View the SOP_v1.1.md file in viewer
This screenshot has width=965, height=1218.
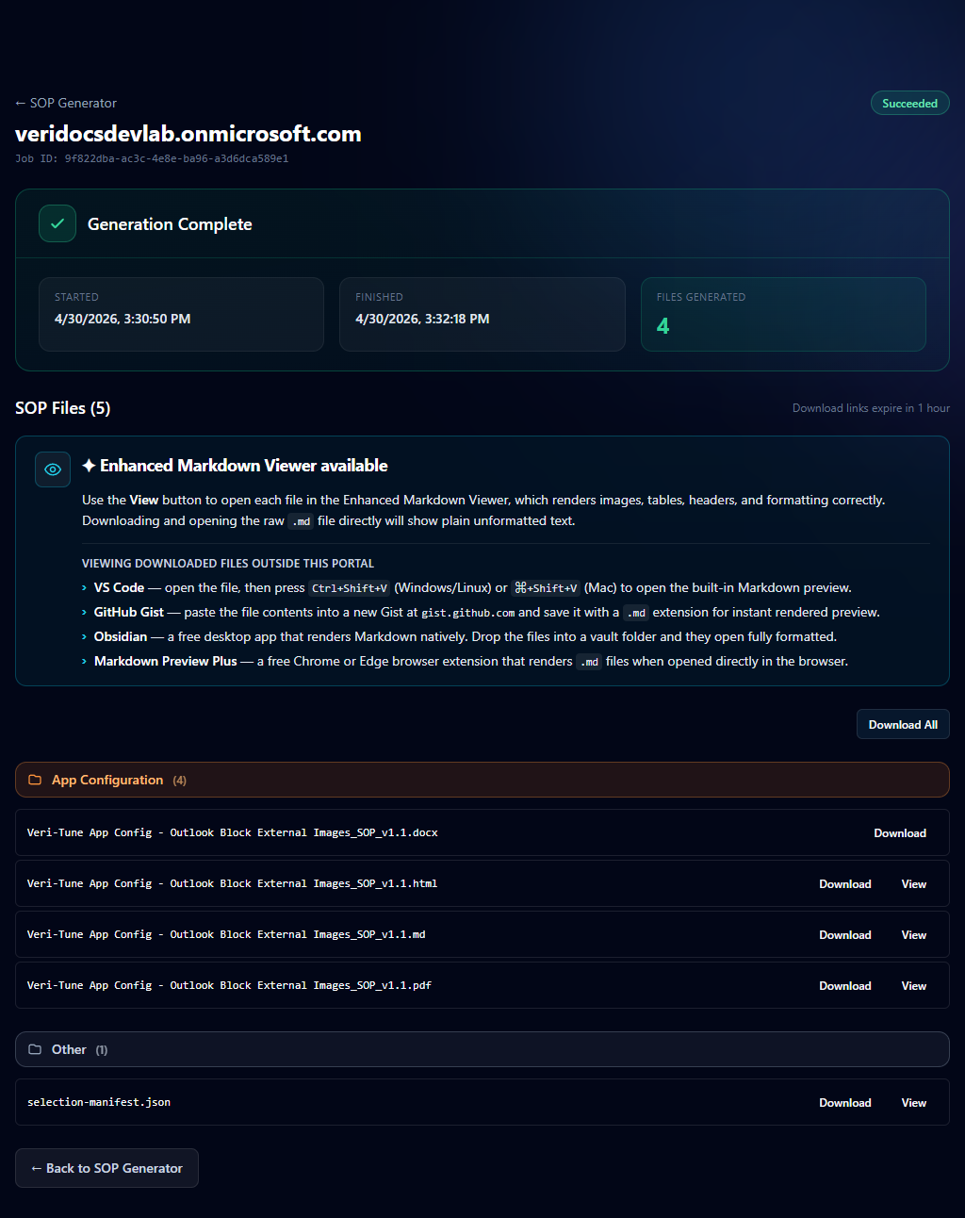tap(914, 935)
